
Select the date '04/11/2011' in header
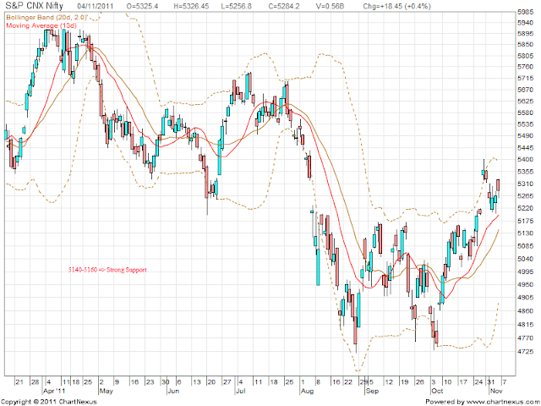tap(96, 6)
